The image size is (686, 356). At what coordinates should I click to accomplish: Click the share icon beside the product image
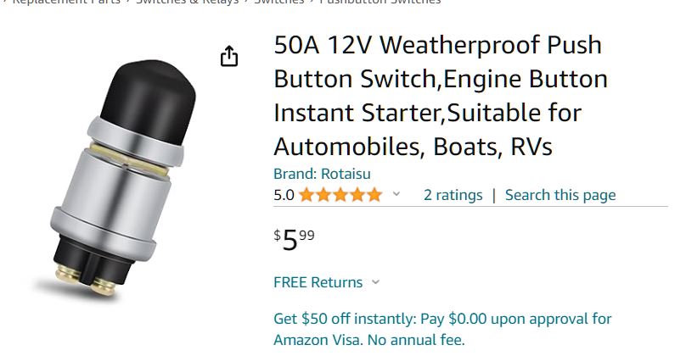tap(229, 57)
